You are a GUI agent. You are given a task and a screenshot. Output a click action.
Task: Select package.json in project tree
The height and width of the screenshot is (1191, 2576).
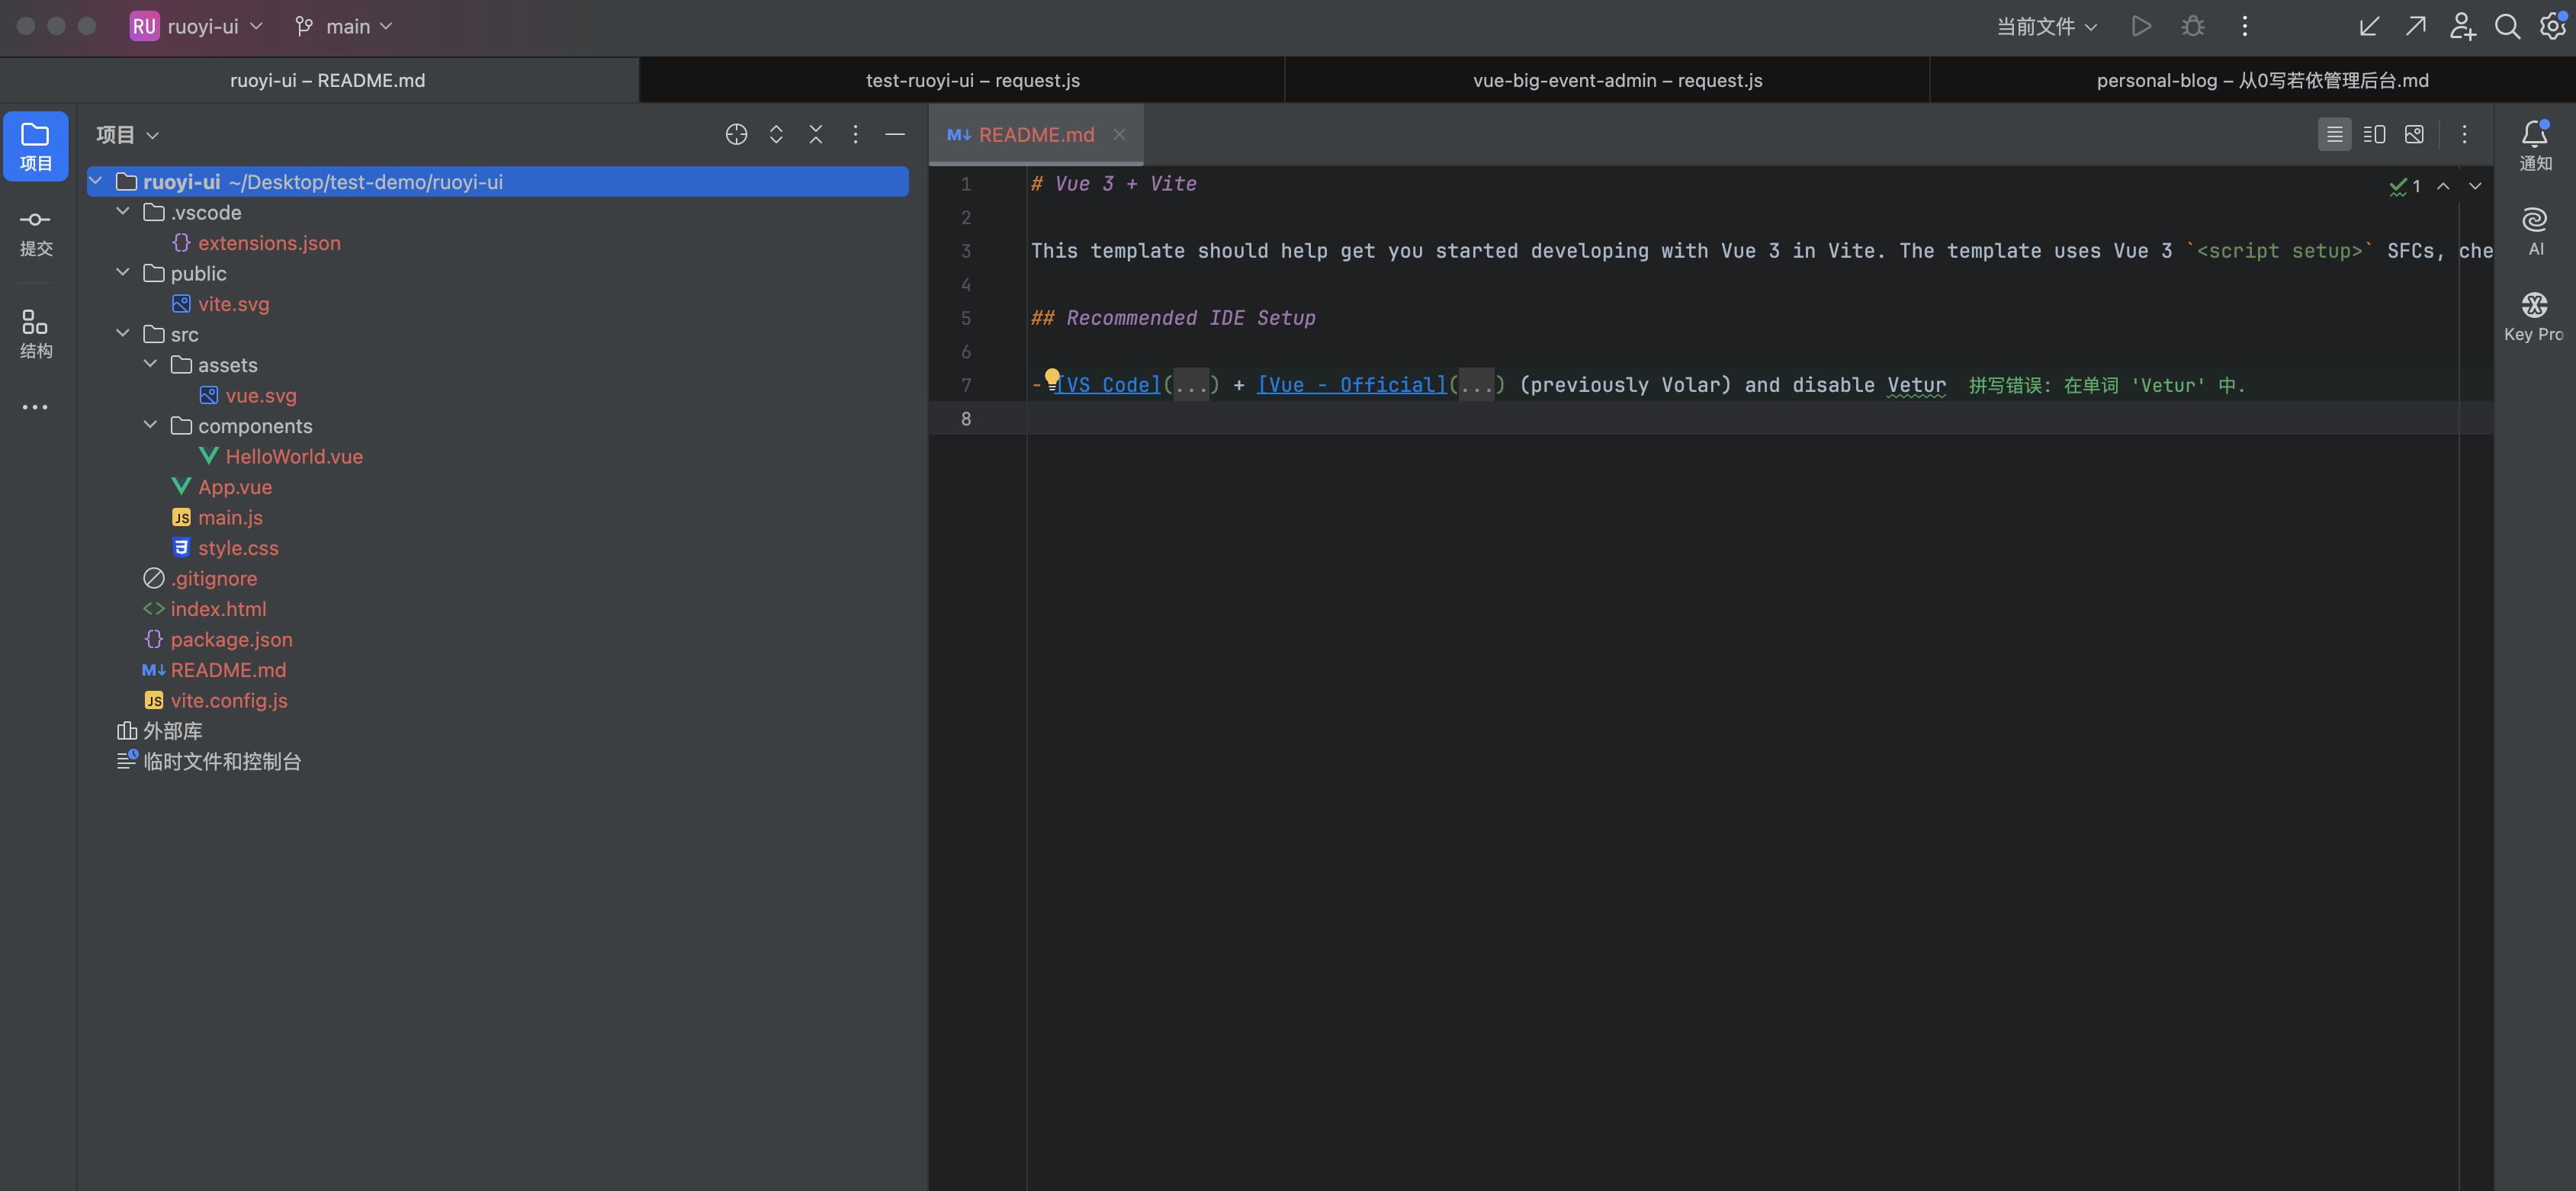tap(231, 639)
